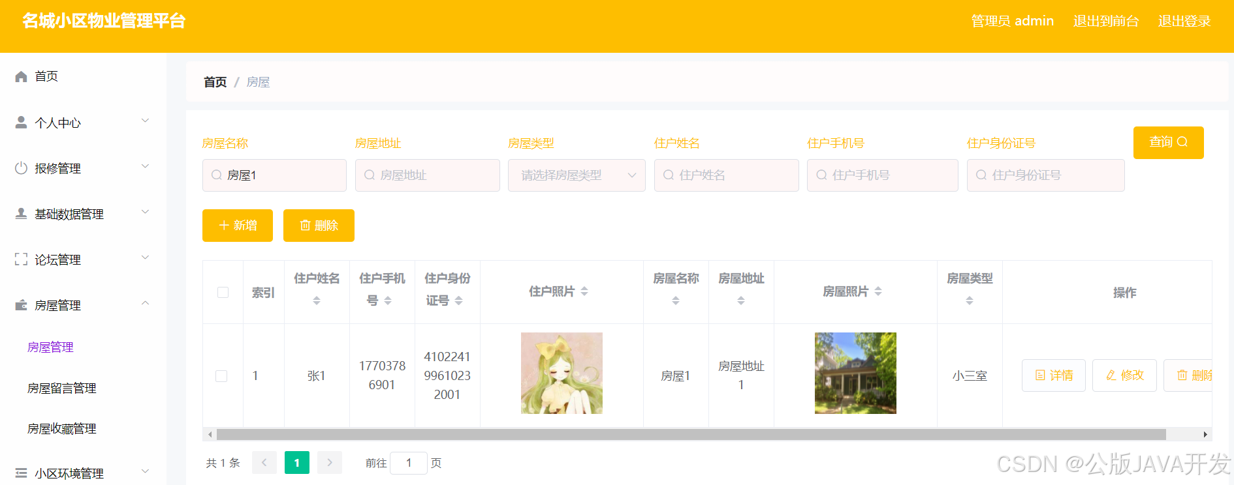This screenshot has width=1234, height=485.
Task: Click the frame icon beside 论坛管理
Action: pos(21,259)
